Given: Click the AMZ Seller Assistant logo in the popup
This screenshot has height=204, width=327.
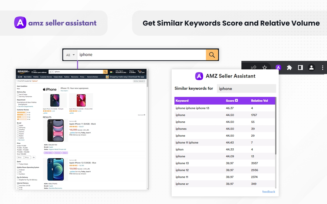Looking at the screenshot, I should click(x=199, y=76).
